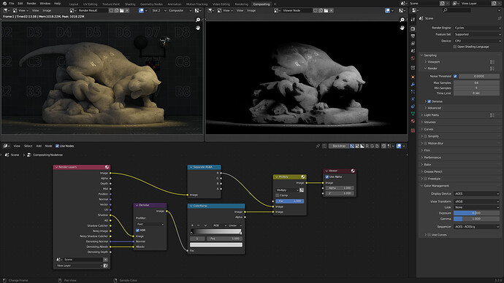The width and height of the screenshot is (504, 283).
Task: Toggle Clamp in Multiply node
Action: pyautogui.click(x=278, y=195)
